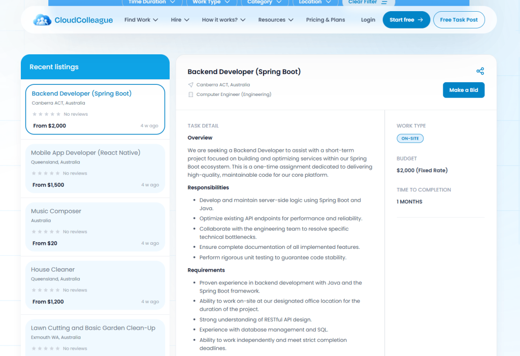
Task: Open the Time Duration filter dropdown
Action: point(152,3)
